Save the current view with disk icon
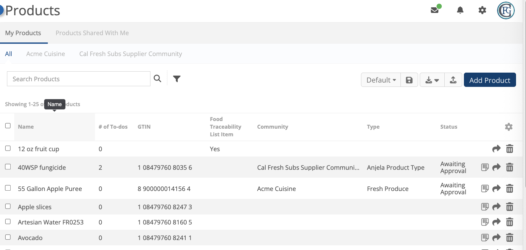Screen dimensions: 526x250 click(x=409, y=80)
